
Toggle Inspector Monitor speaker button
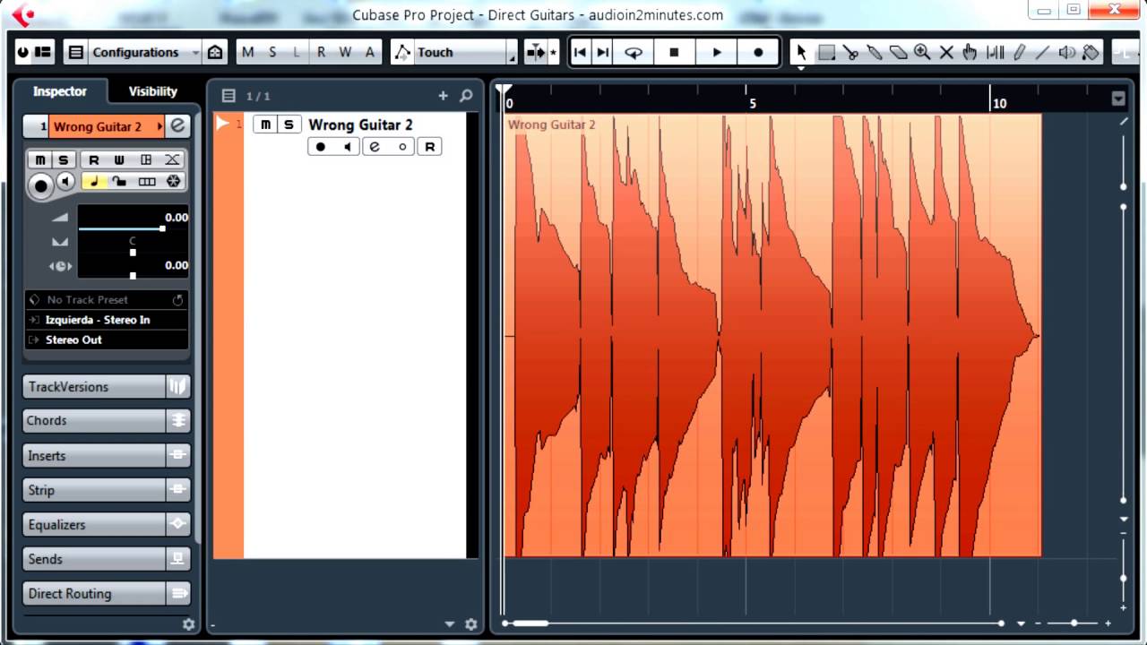click(x=65, y=182)
